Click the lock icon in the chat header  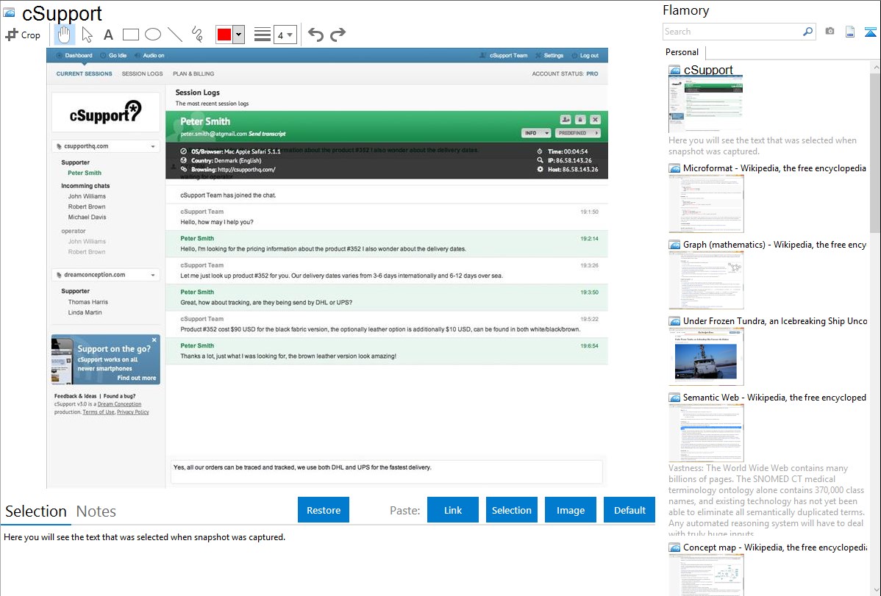coord(580,120)
